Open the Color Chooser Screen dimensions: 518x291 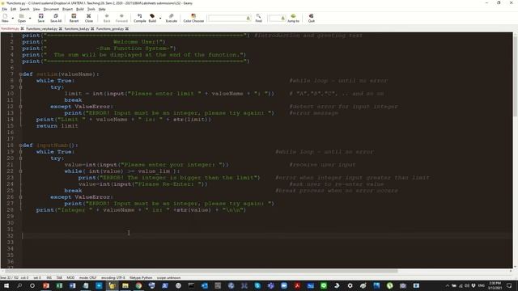point(193,18)
